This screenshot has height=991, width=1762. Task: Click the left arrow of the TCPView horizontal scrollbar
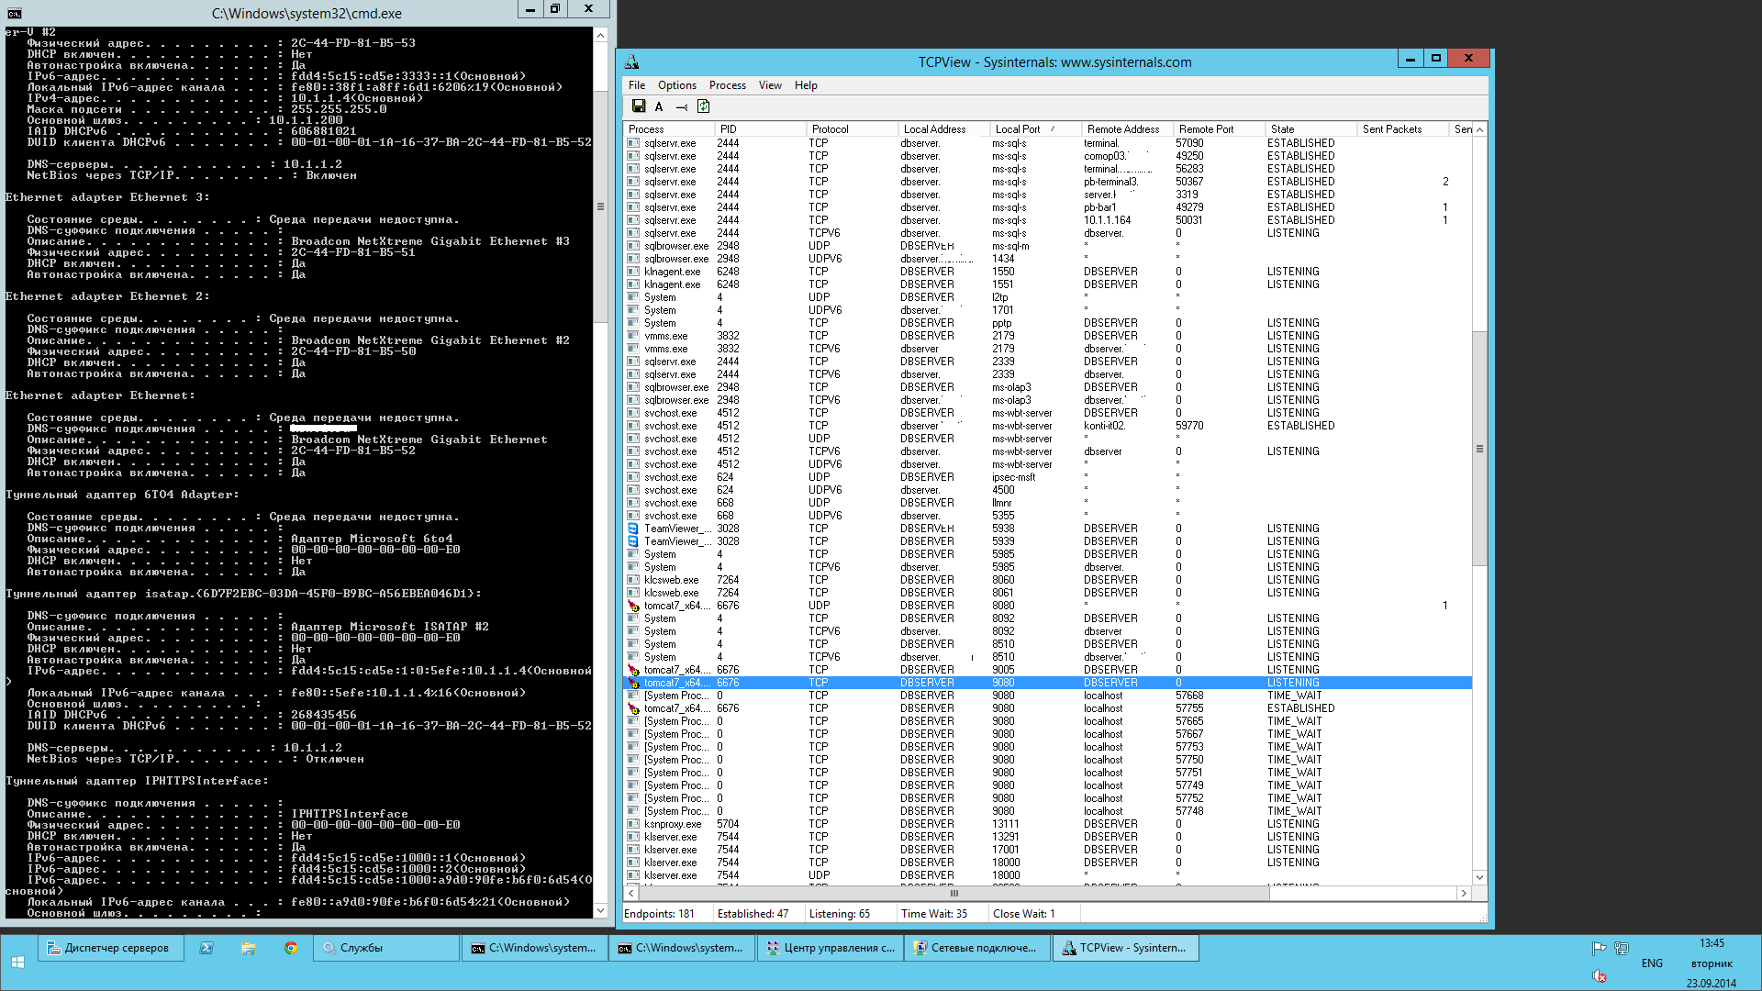[631, 893]
